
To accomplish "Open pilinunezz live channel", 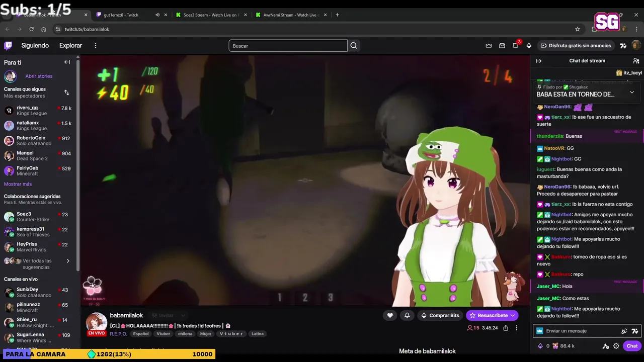I will click(38, 308).
